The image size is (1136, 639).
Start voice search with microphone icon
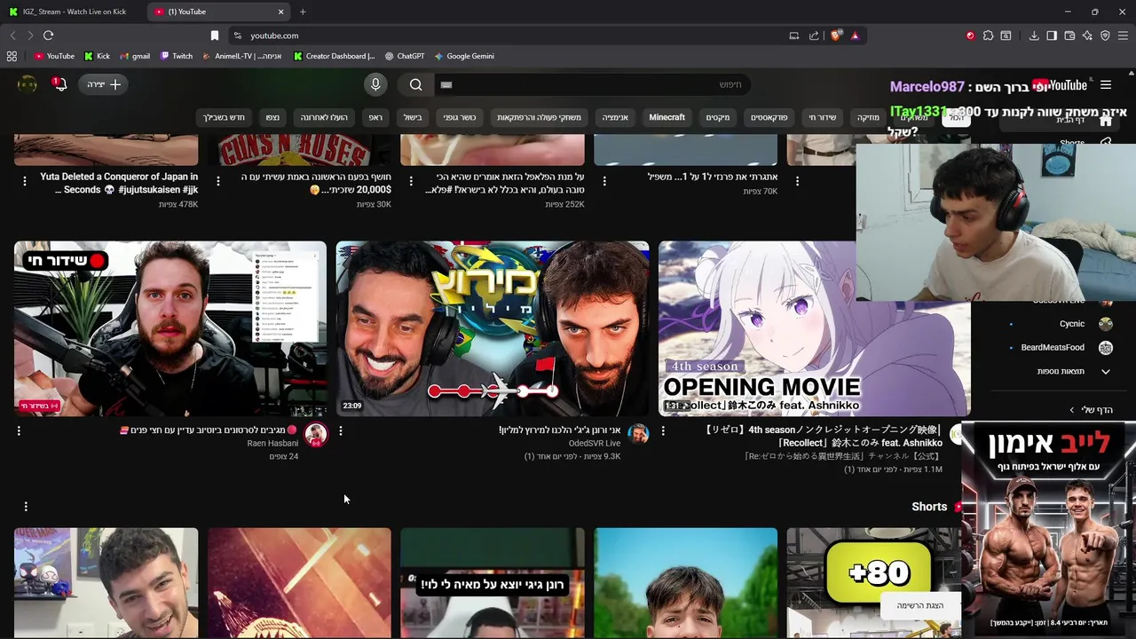pos(375,84)
